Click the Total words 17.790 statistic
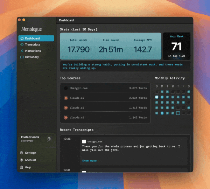Viewport: 210px width, 189px height. pyautogui.click(x=78, y=46)
